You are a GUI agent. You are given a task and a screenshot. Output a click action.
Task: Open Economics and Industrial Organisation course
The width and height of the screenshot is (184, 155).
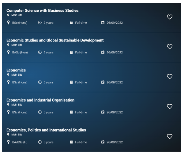[40, 100]
